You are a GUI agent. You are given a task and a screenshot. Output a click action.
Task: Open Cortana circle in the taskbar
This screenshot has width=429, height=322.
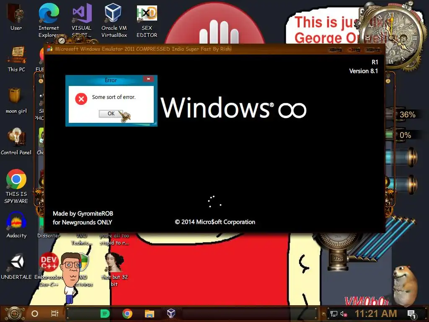[35, 314]
